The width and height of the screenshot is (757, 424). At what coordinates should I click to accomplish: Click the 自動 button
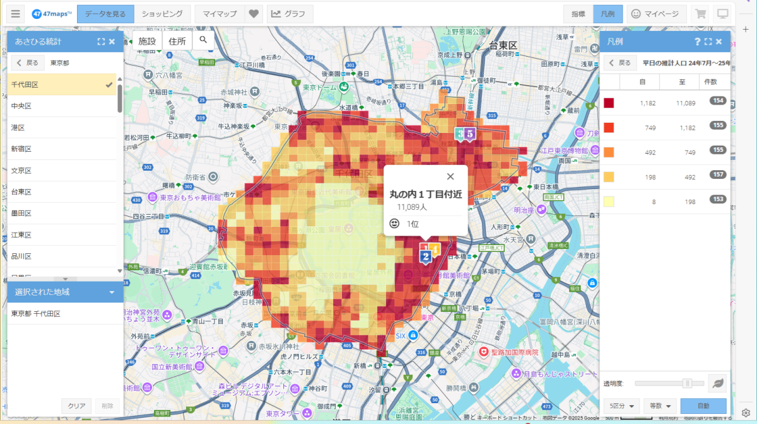703,406
